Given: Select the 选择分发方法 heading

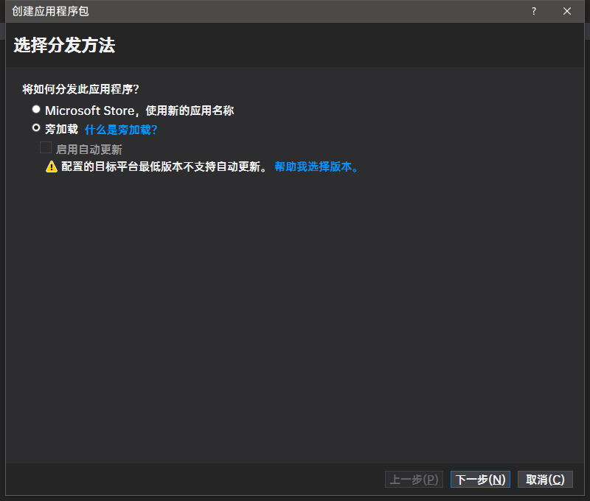Looking at the screenshot, I should [x=65, y=44].
